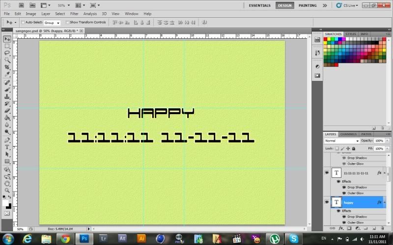The width and height of the screenshot is (393, 245).
Task: Select the Crop tool
Action: (x=7, y=67)
